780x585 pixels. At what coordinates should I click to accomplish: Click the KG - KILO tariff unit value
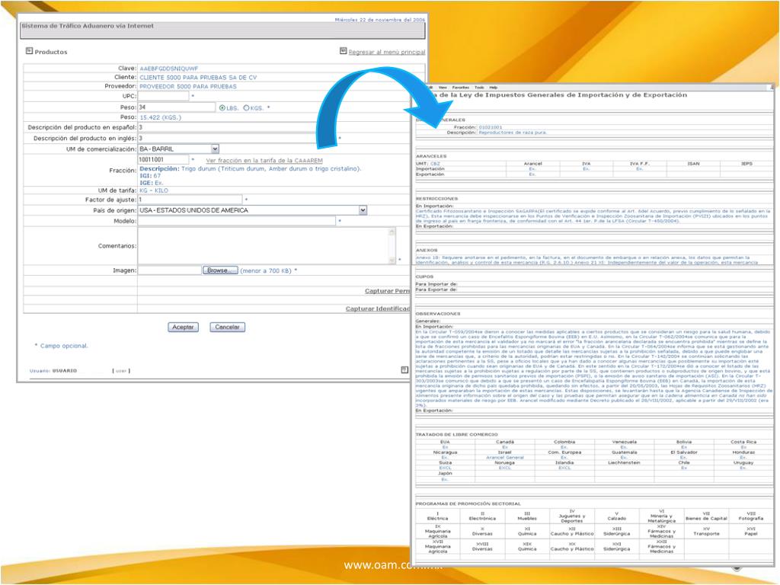point(154,190)
